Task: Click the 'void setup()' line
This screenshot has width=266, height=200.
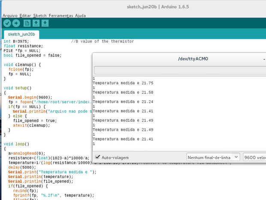Action: pyautogui.click(x=18, y=88)
